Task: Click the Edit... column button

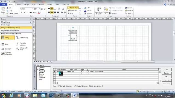Action: pos(167,77)
